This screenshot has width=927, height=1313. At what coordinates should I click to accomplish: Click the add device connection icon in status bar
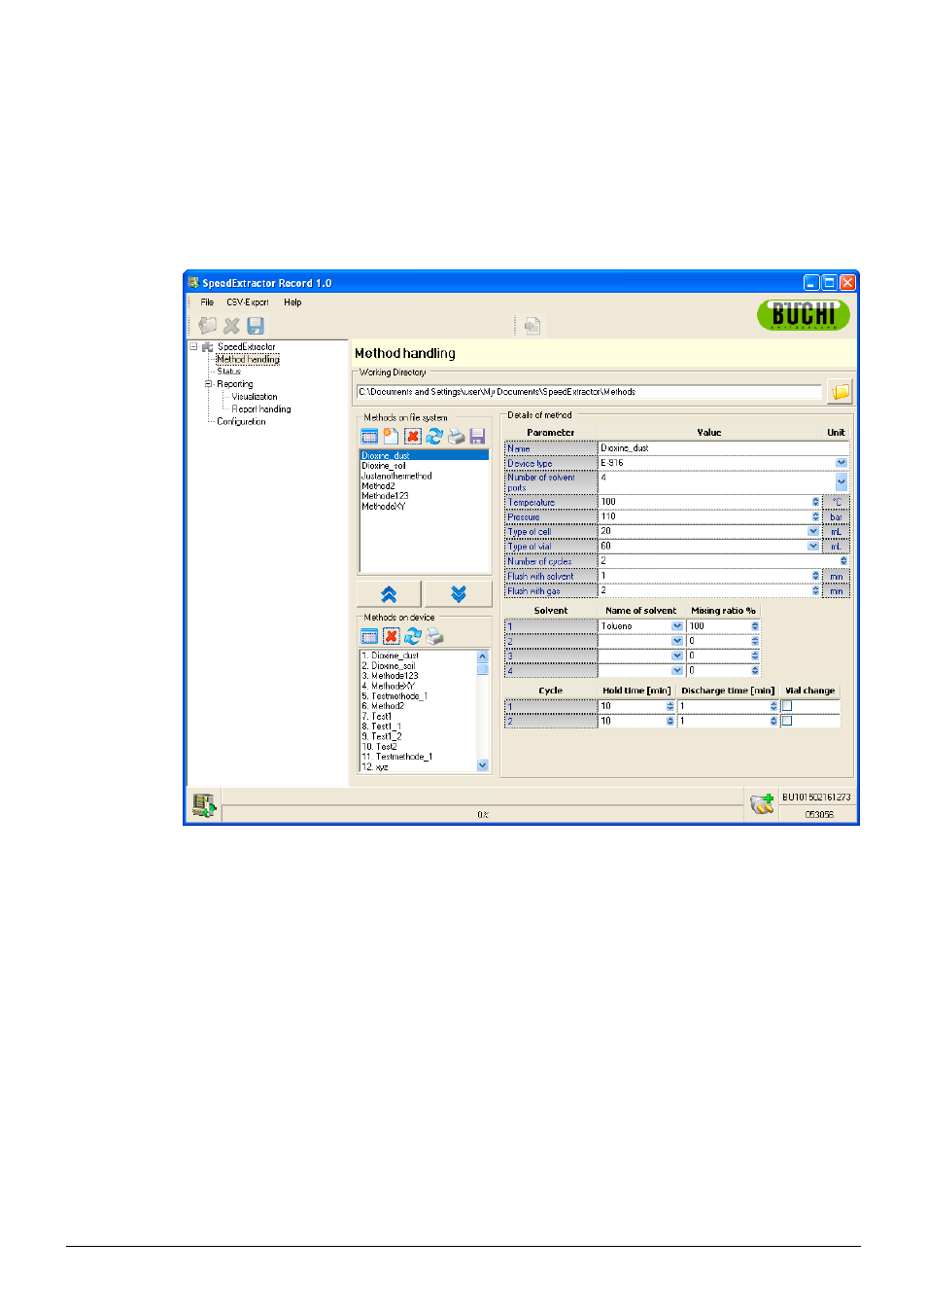coord(762,804)
